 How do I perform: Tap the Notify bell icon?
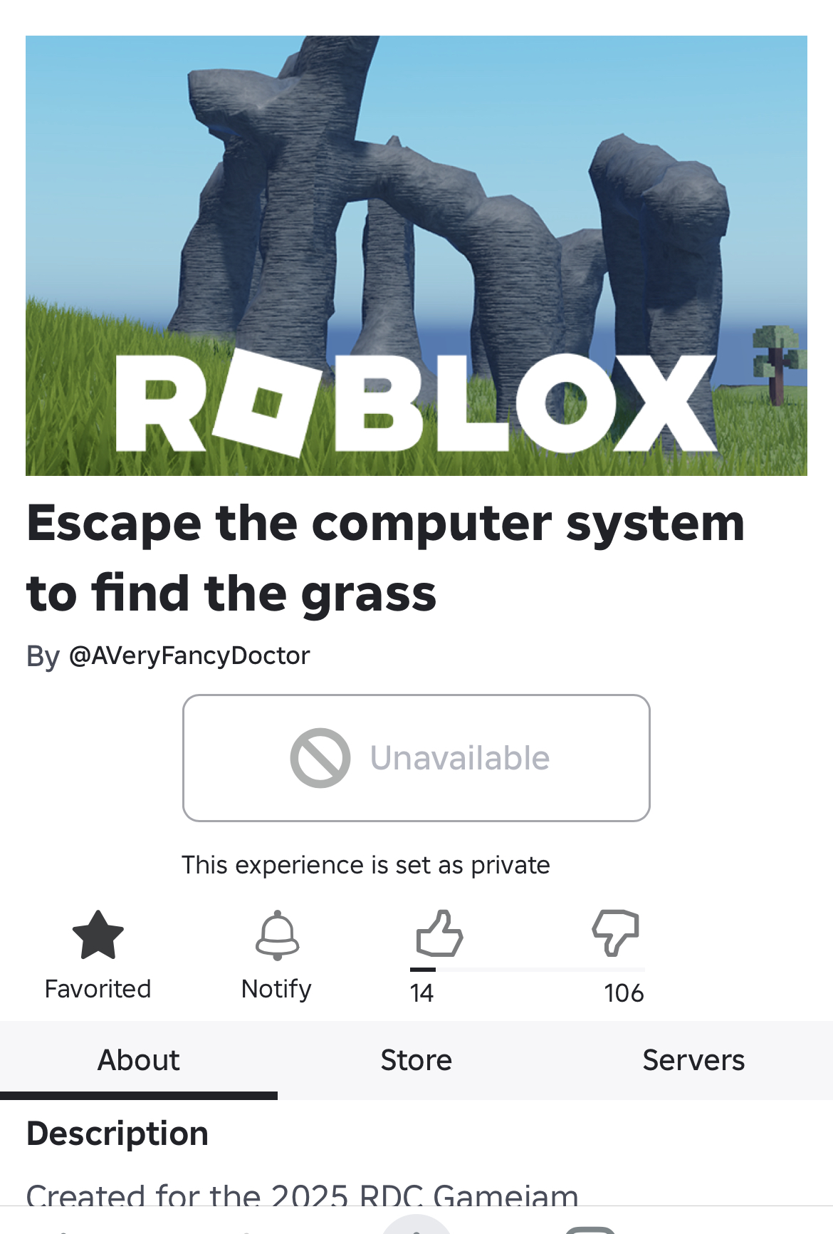coord(277,935)
